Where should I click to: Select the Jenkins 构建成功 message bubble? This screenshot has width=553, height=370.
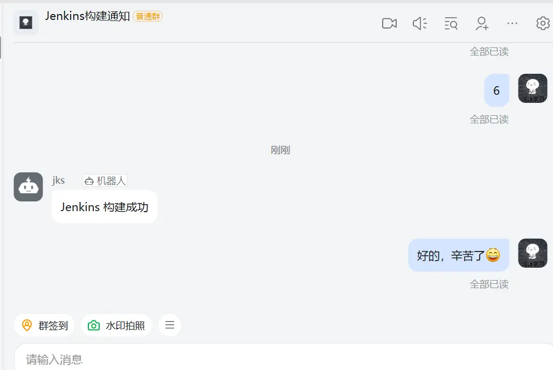(x=105, y=207)
